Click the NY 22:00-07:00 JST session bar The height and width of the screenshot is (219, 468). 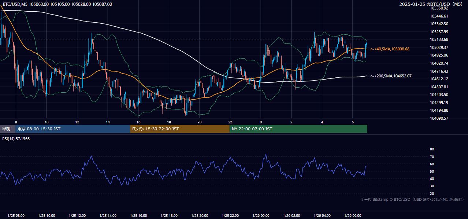coord(298,129)
